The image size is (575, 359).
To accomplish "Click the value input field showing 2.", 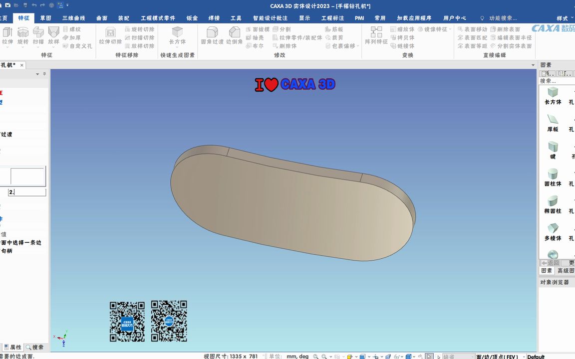I will (26, 192).
